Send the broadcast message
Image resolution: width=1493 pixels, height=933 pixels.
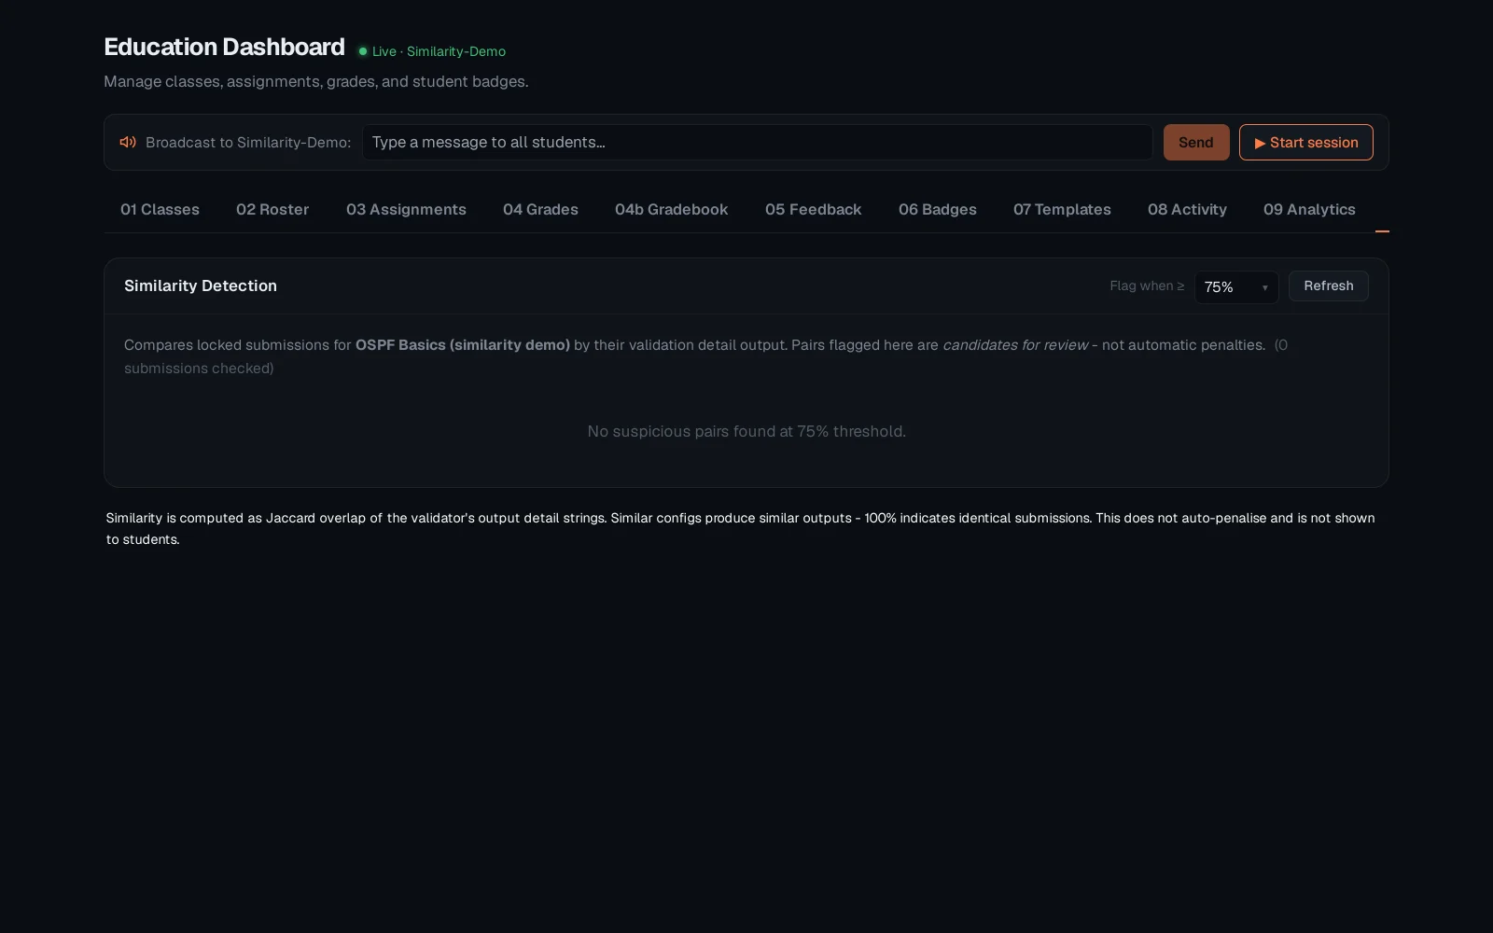(x=1195, y=143)
